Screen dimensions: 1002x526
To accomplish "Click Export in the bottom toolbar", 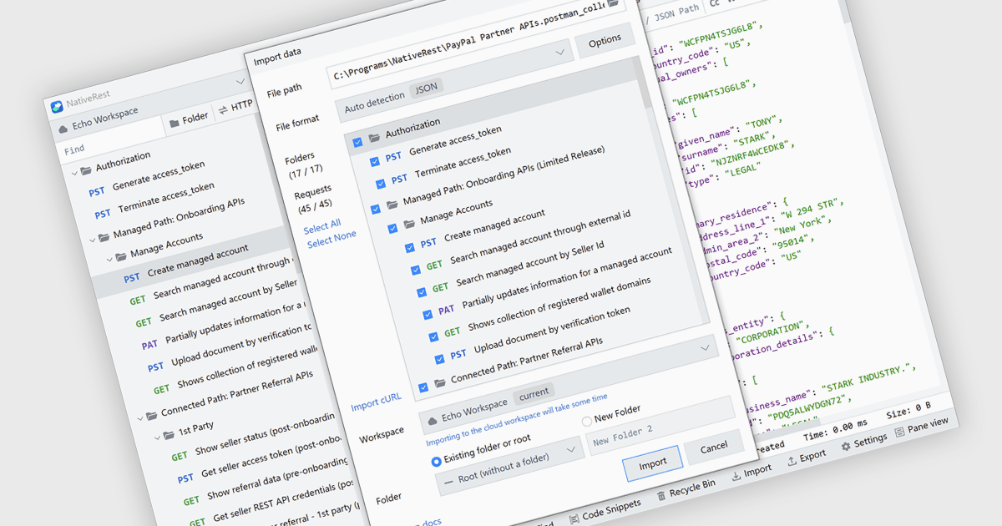I will [x=805, y=458].
